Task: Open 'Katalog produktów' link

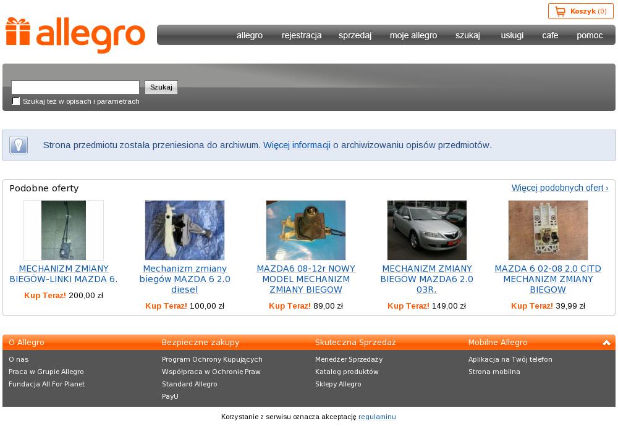Action: point(347,372)
